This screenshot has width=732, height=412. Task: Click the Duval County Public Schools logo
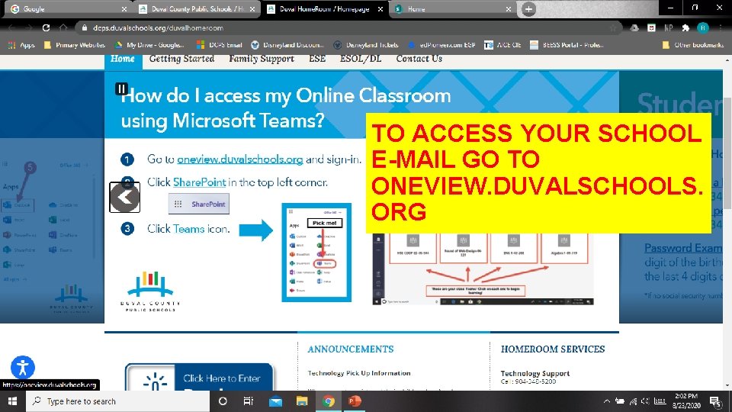click(x=150, y=291)
